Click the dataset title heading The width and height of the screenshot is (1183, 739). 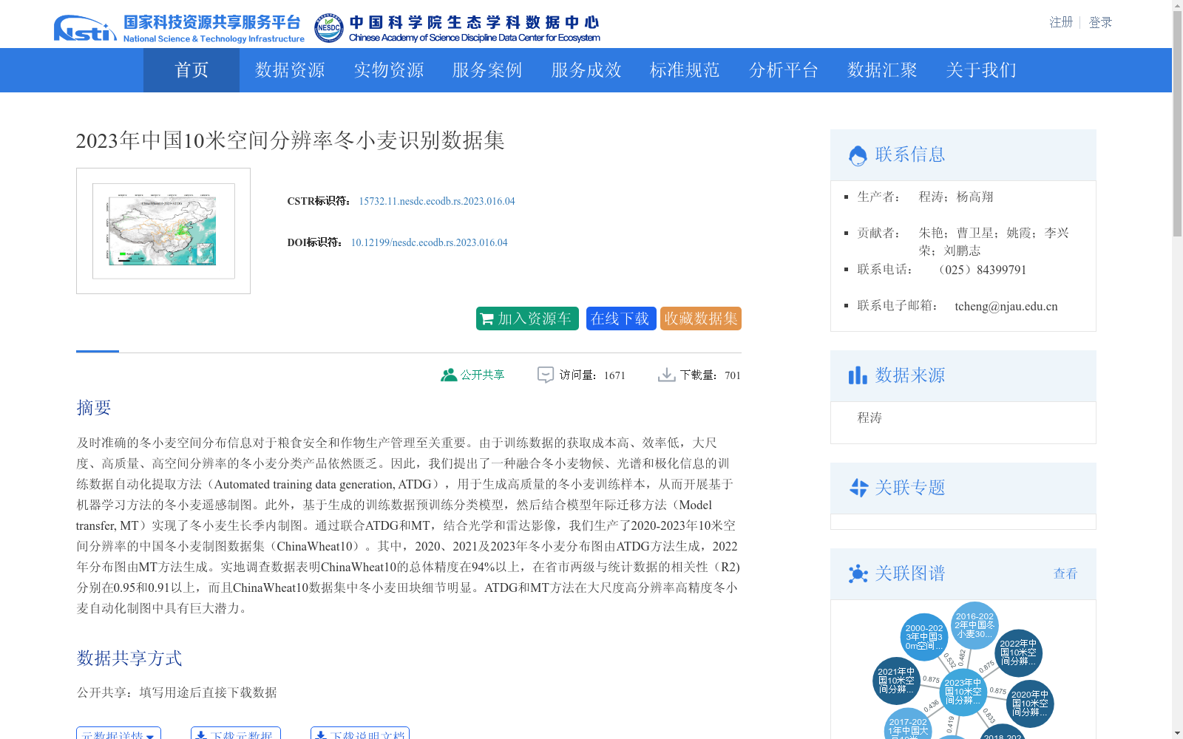click(x=291, y=140)
